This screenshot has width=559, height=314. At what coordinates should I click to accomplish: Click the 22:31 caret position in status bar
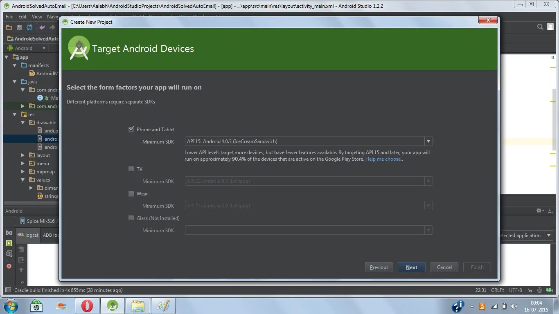[x=480, y=290]
